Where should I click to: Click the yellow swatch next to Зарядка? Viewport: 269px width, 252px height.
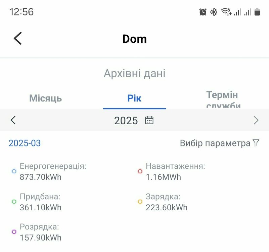[140, 201]
